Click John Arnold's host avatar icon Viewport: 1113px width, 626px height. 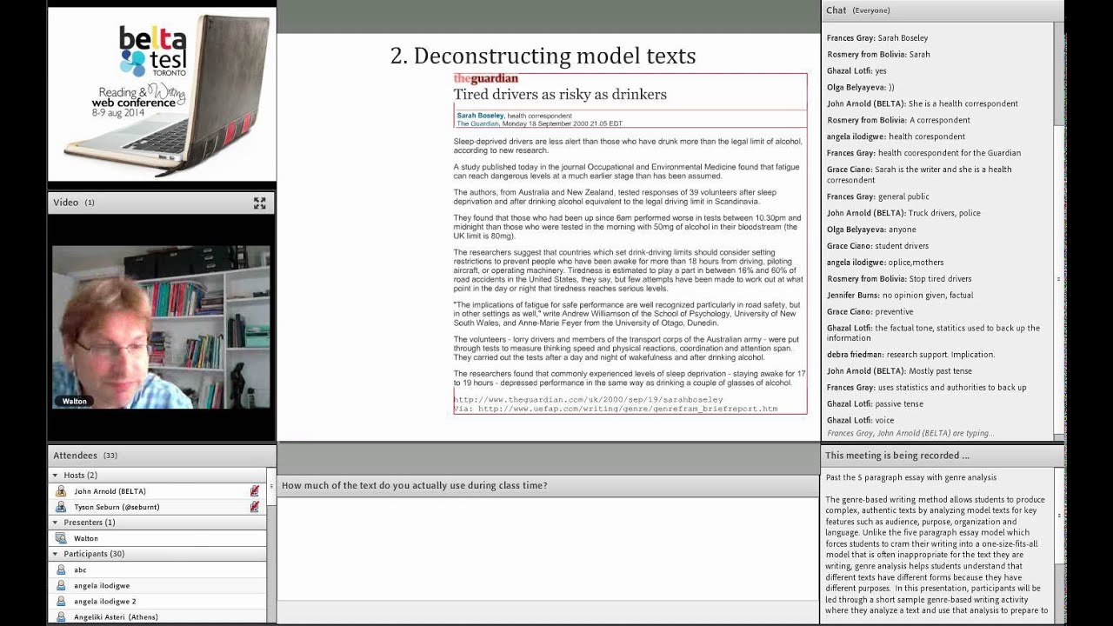[61, 491]
